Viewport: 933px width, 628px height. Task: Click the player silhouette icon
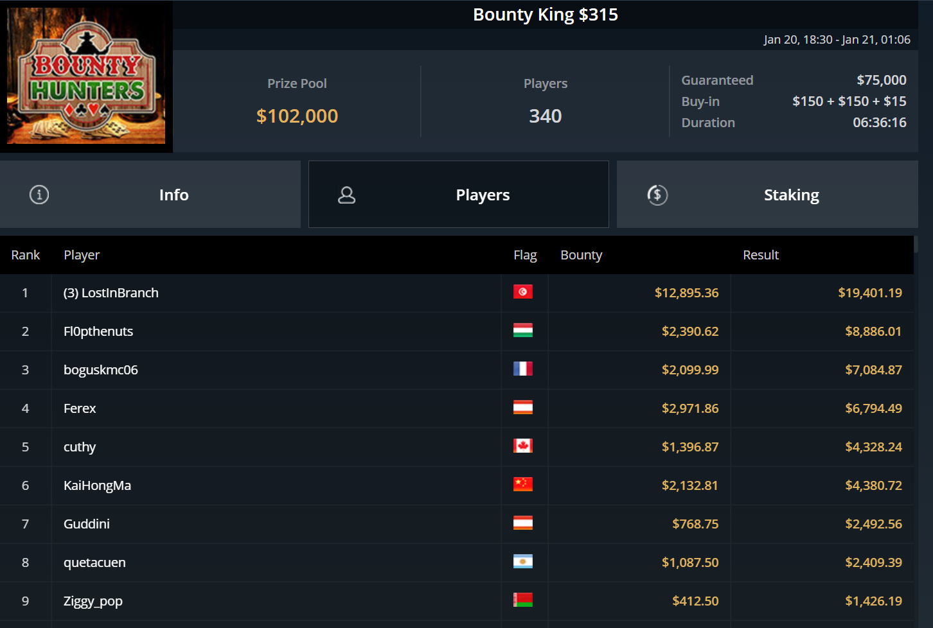point(347,195)
